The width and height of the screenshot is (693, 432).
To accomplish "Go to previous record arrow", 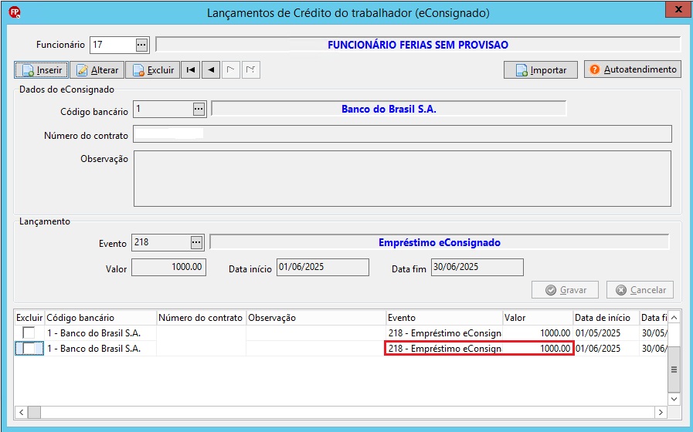I will pyautogui.click(x=211, y=69).
